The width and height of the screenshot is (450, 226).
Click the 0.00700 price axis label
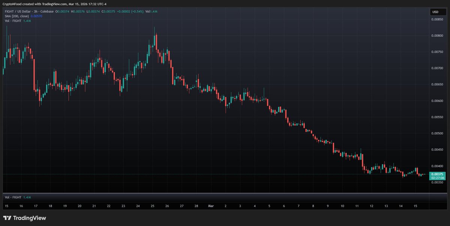coord(437,68)
